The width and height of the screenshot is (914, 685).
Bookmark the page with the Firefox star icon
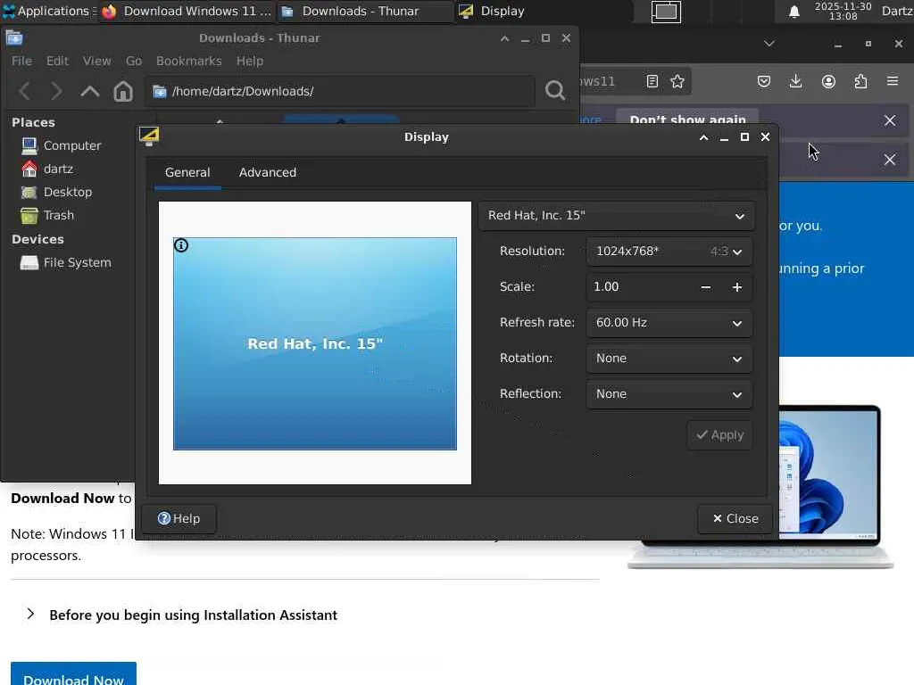click(677, 81)
